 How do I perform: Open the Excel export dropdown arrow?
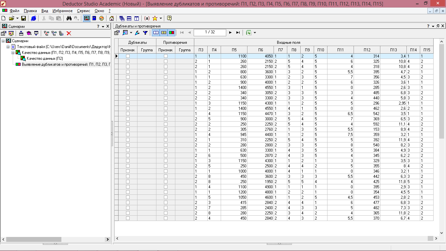255,33
